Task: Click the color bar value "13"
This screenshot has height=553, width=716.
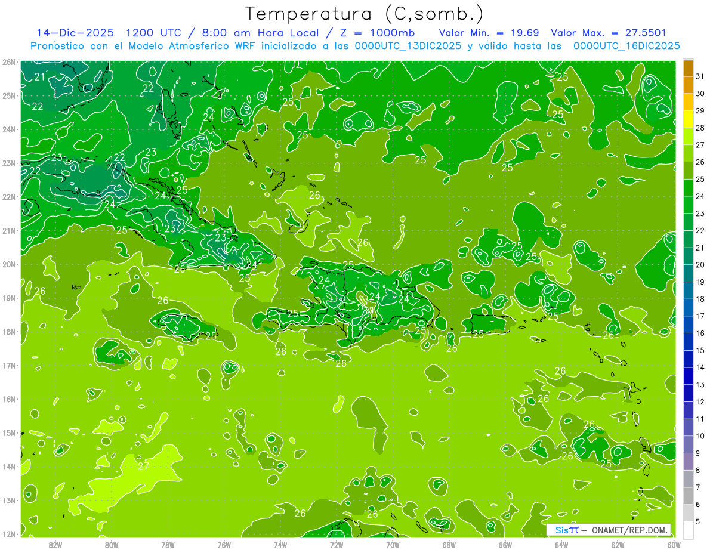Action: tap(700, 385)
